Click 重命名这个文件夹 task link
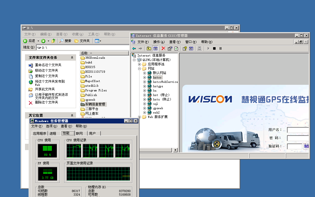315x197 pixels. click(x=48, y=65)
